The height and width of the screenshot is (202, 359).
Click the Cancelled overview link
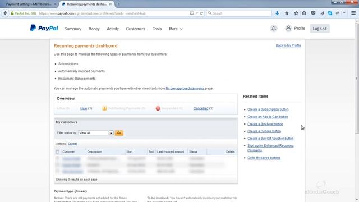pyautogui.click(x=201, y=108)
